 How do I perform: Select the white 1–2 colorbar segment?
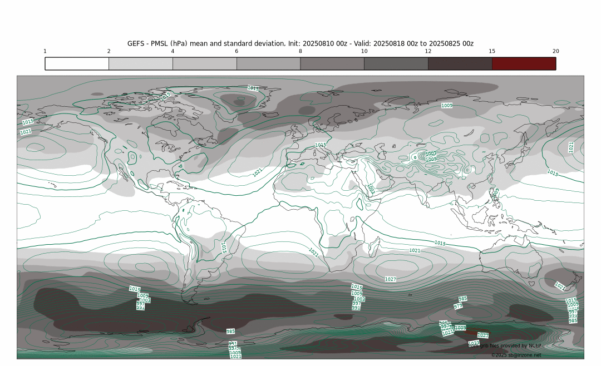77,63
